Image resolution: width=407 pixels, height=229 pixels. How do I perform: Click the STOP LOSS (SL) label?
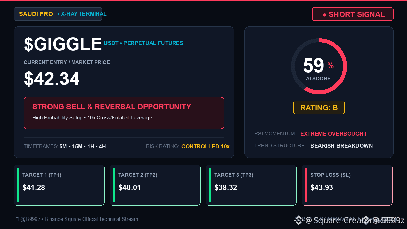click(x=330, y=175)
